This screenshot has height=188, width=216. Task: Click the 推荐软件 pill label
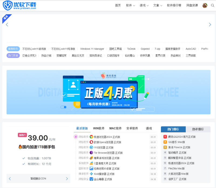pos(13,49)
